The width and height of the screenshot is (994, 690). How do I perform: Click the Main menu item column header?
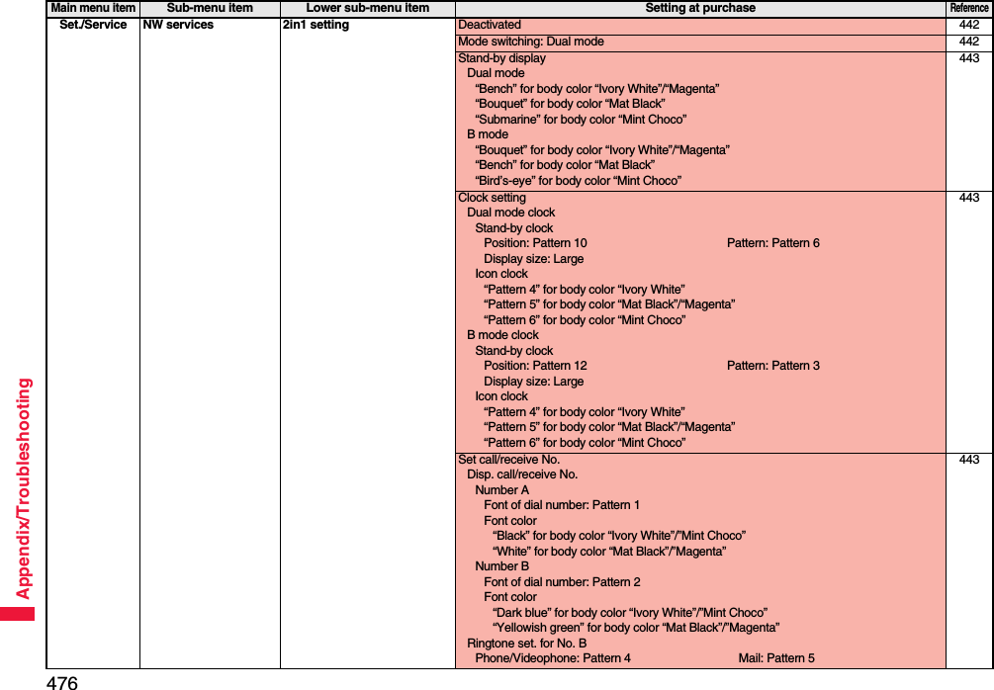tap(91, 8)
